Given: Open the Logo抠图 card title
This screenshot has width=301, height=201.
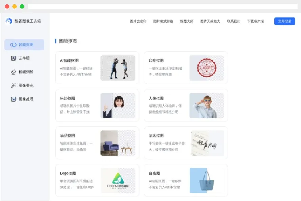Looking at the screenshot, I should (68, 173).
